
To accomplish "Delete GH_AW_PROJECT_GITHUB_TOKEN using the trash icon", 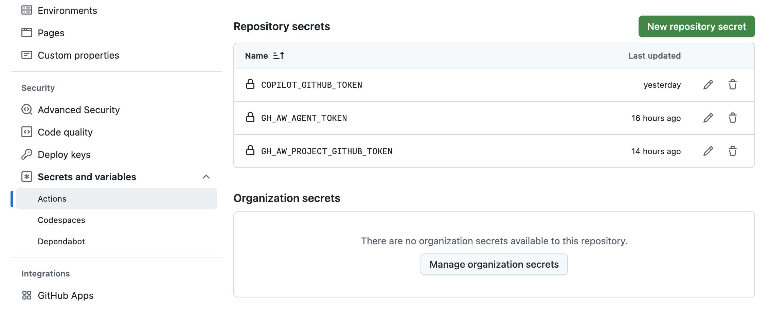I will pyautogui.click(x=732, y=151).
